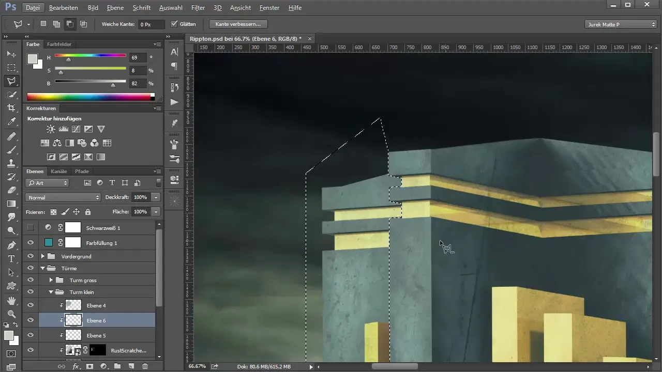The height and width of the screenshot is (372, 662).
Task: Create a new layer group
Action: click(117, 366)
